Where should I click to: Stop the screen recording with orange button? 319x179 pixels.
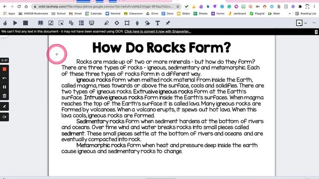coord(4,69)
